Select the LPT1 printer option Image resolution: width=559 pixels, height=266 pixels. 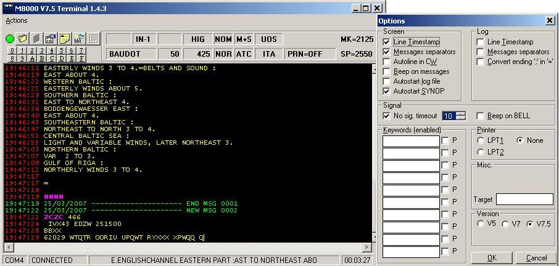pos(481,140)
